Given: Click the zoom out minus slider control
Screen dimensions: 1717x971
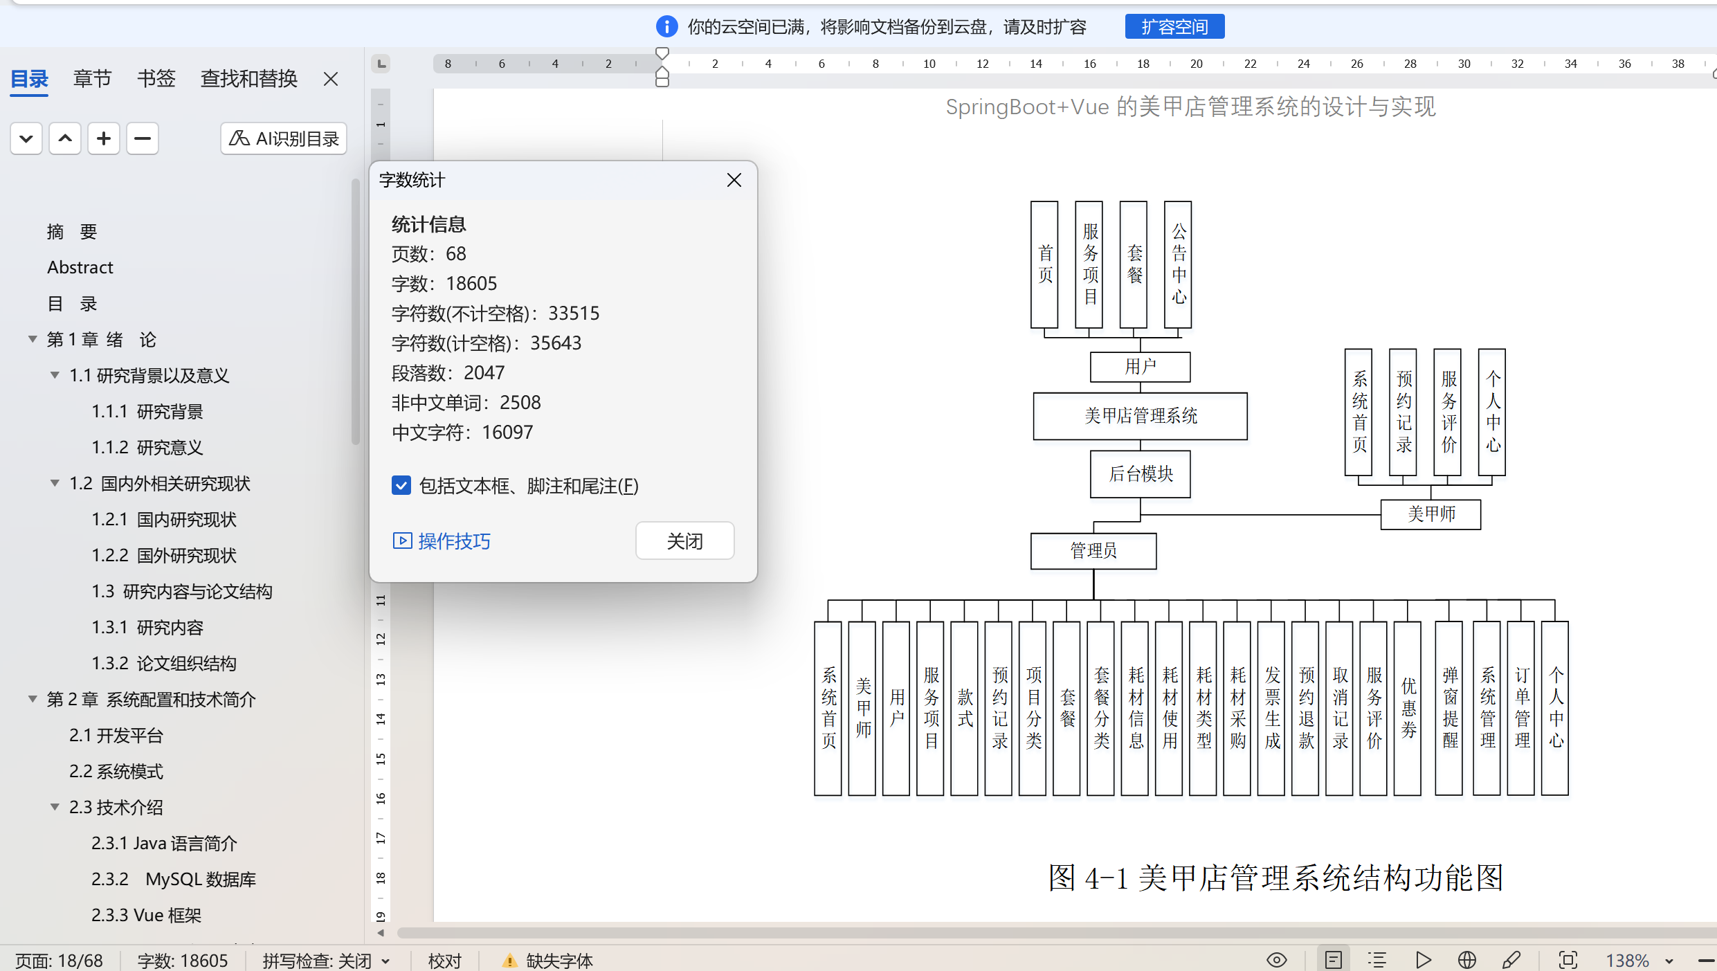Looking at the screenshot, I should tap(1706, 960).
